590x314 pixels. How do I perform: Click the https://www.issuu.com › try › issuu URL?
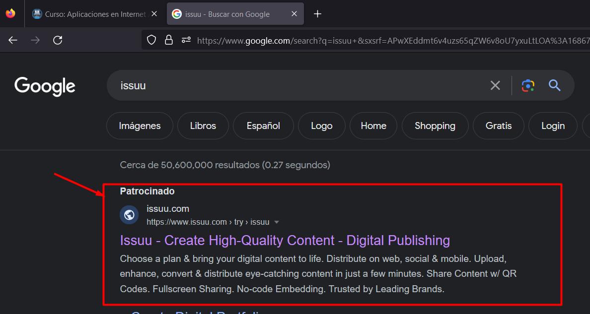pyautogui.click(x=208, y=222)
